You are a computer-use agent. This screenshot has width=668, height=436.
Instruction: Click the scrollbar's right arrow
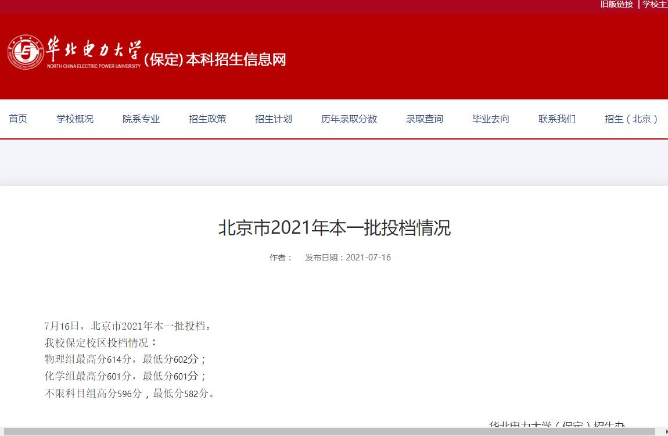666,432
